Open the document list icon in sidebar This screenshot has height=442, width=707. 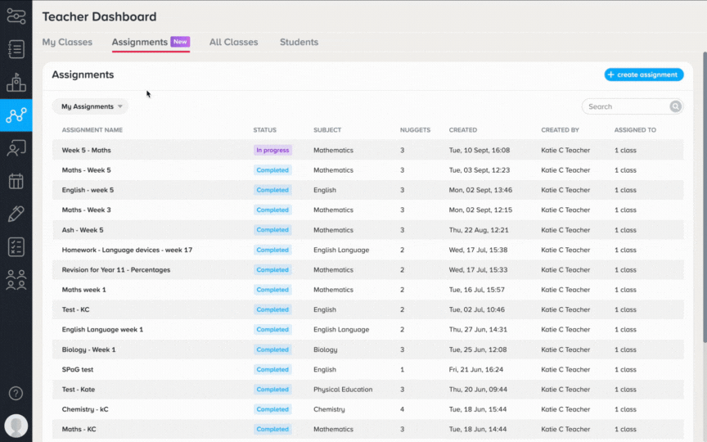coord(16,49)
